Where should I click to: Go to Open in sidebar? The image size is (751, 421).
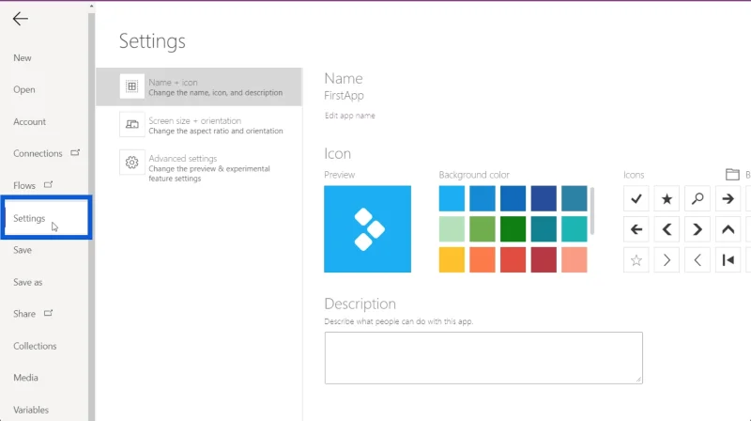click(x=24, y=89)
